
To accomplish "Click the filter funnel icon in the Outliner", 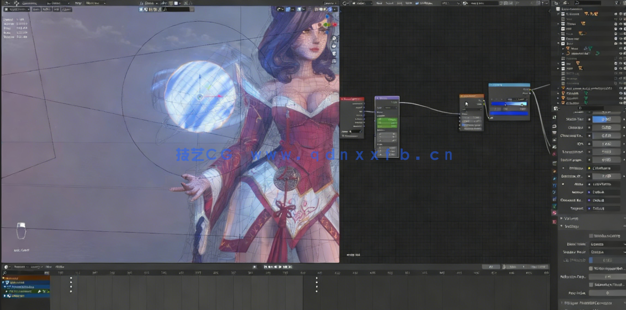I will (x=615, y=3).
